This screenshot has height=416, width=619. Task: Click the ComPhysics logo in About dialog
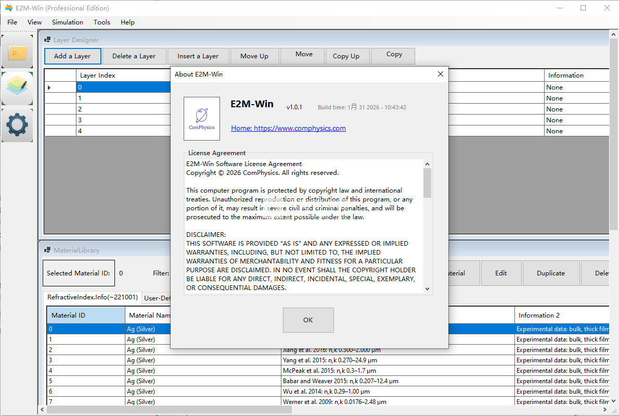(x=202, y=118)
